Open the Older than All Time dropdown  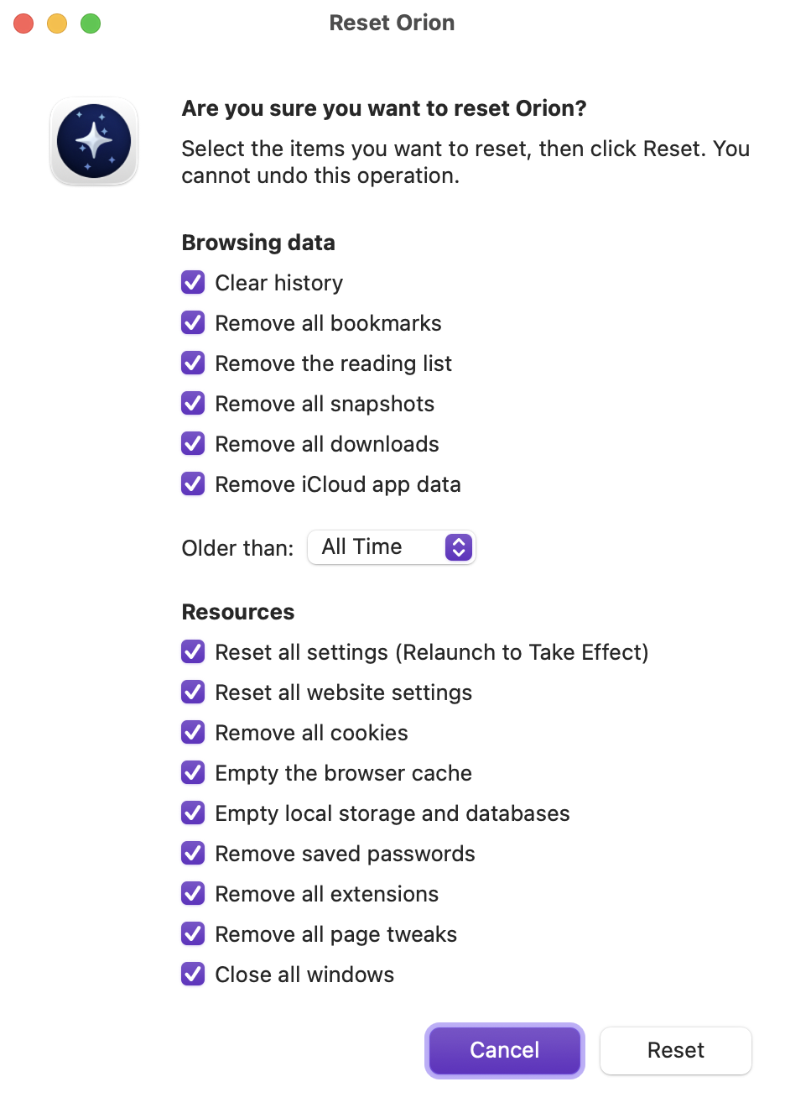click(391, 547)
